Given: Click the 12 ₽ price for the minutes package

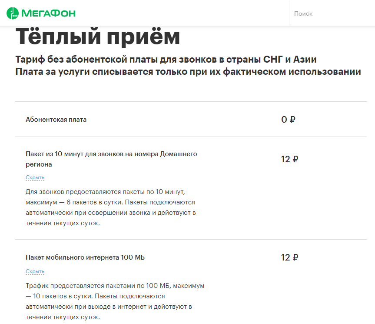Looking at the screenshot, I should 289,159.
